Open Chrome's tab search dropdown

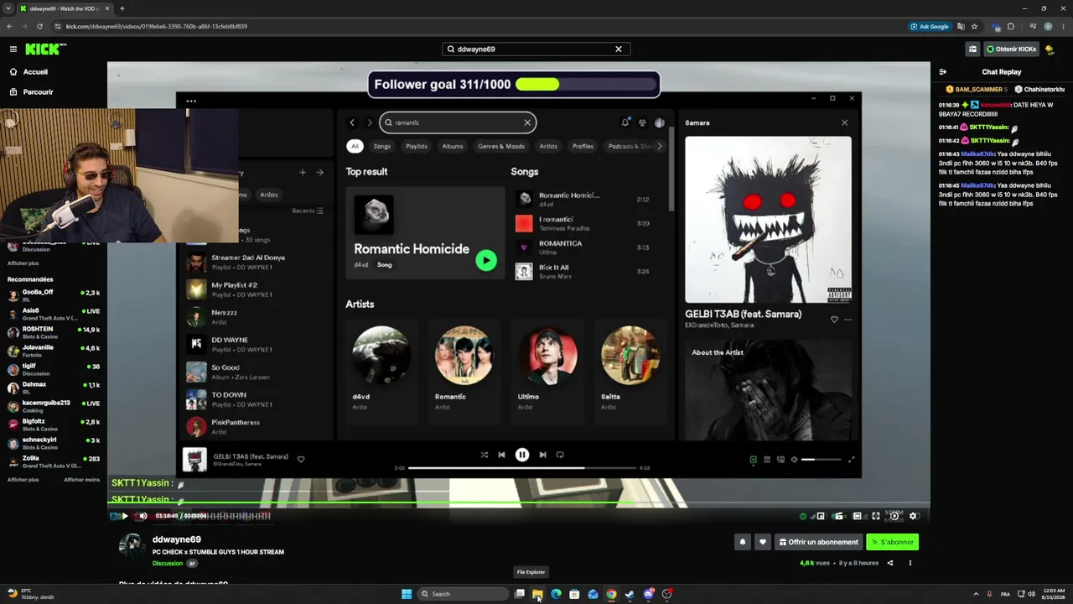(x=8, y=8)
